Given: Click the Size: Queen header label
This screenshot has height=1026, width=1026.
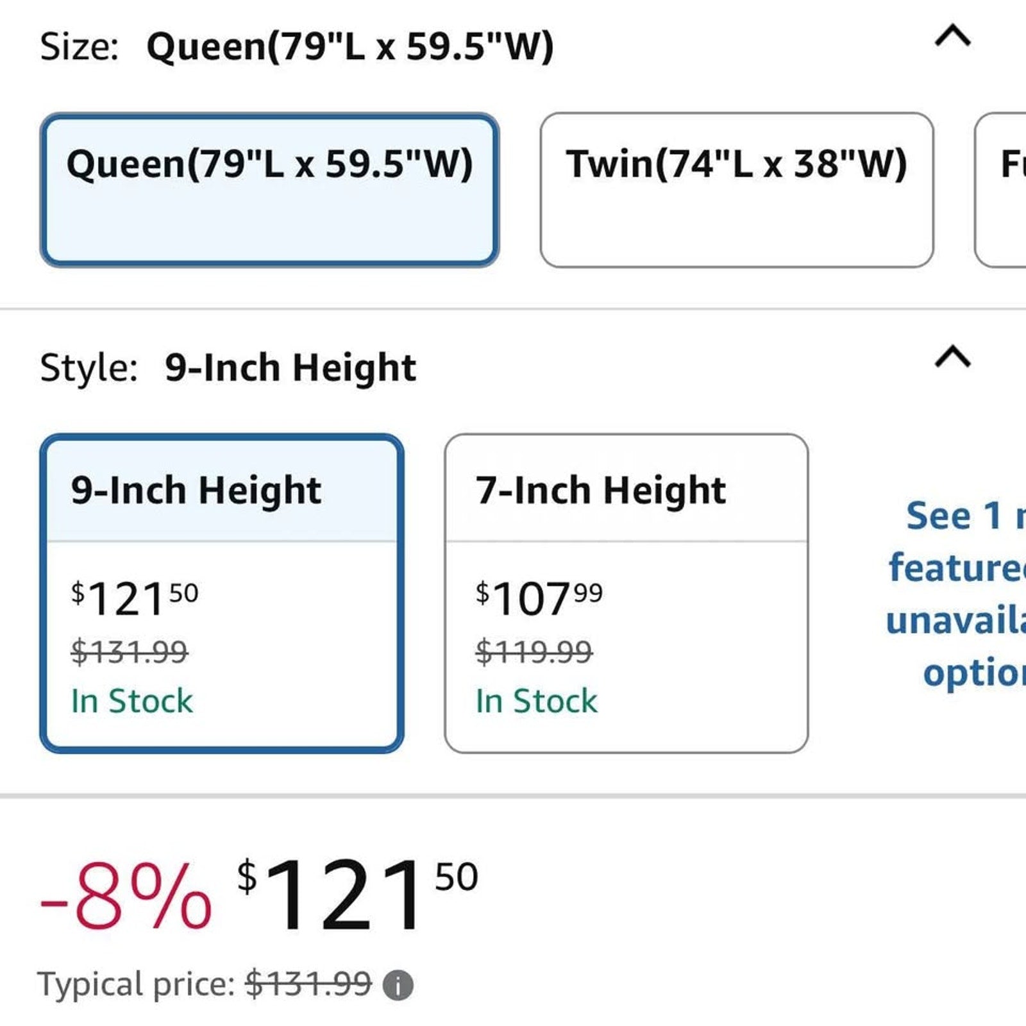Looking at the screenshot, I should coord(296,47).
